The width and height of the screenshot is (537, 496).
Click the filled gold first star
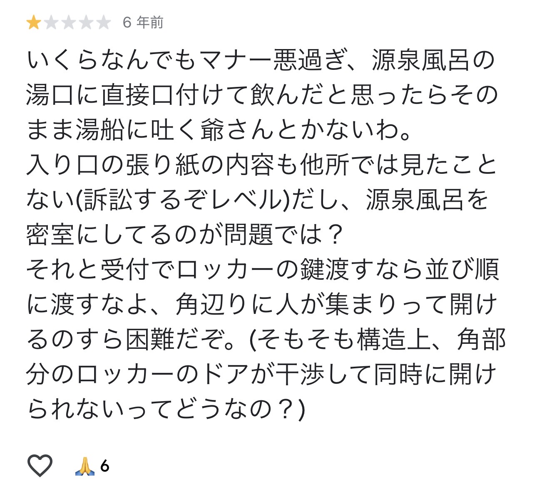coord(33,22)
